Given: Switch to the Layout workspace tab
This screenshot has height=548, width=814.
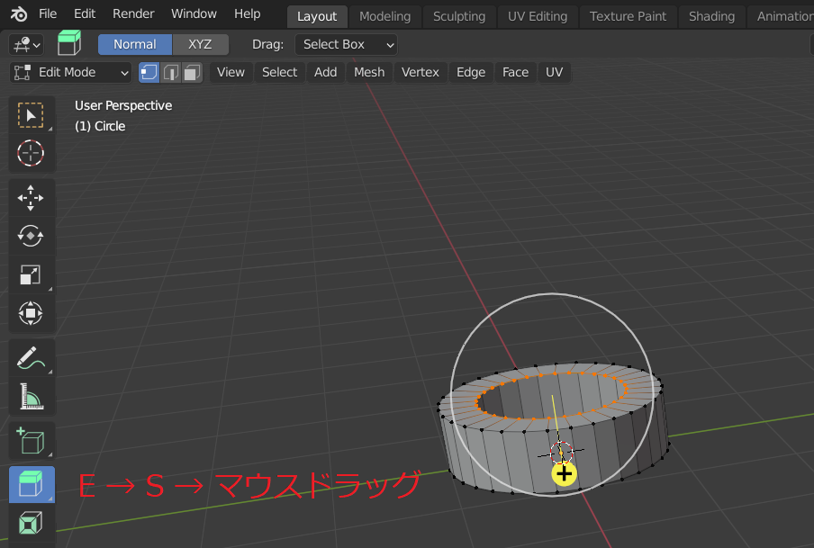Looking at the screenshot, I should pyautogui.click(x=317, y=16).
